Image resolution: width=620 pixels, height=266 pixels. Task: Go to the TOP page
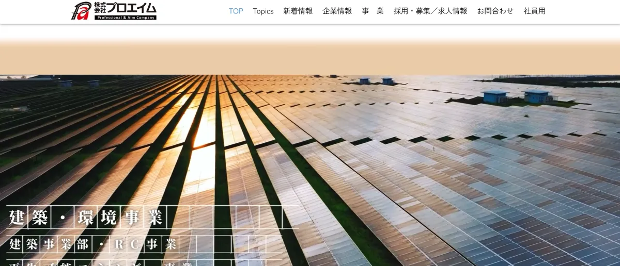point(236,11)
